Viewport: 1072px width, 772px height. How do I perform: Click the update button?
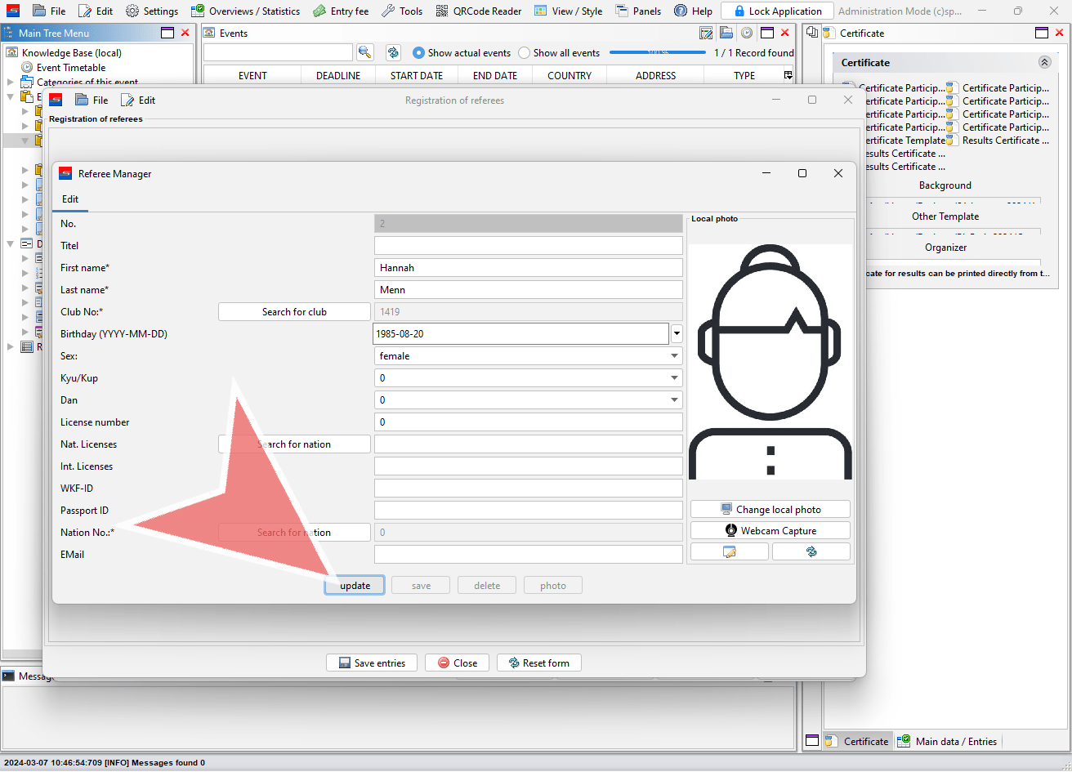355,585
